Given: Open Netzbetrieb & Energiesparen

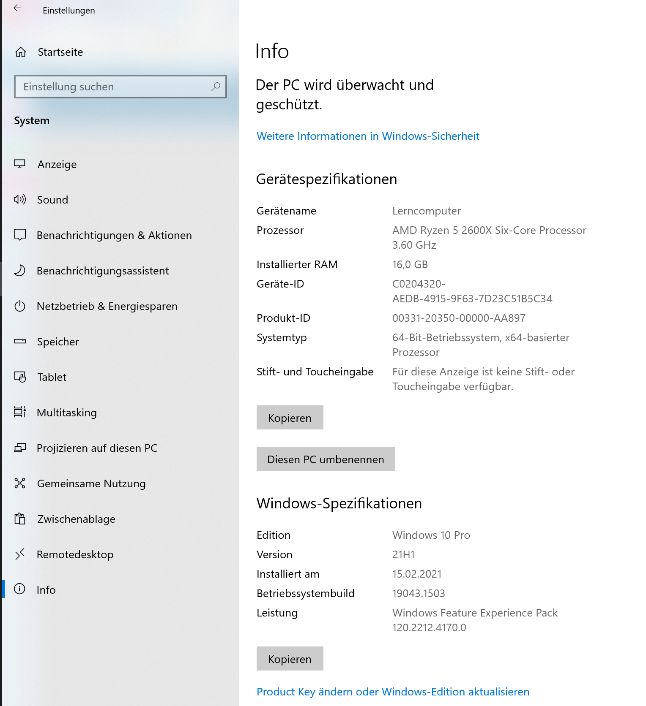Looking at the screenshot, I should (x=120, y=306).
